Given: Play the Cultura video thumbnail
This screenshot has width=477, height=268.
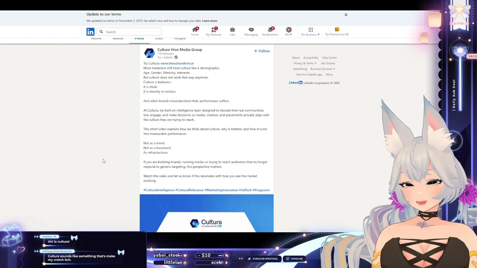Looking at the screenshot, I should pyautogui.click(x=206, y=213).
